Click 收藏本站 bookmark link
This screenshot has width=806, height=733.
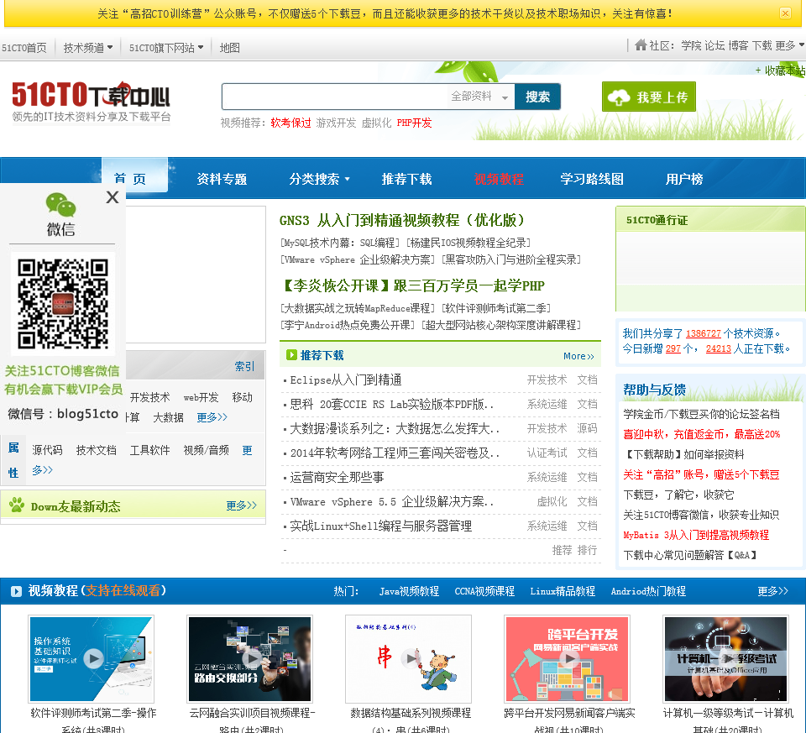[780, 71]
